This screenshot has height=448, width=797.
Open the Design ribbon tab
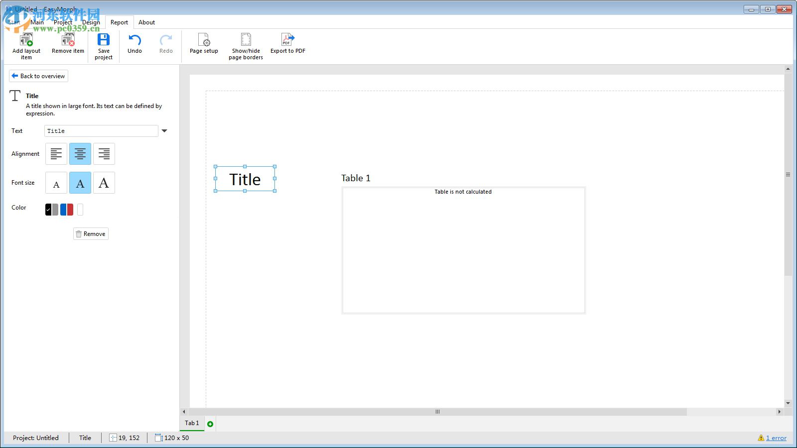(x=91, y=22)
